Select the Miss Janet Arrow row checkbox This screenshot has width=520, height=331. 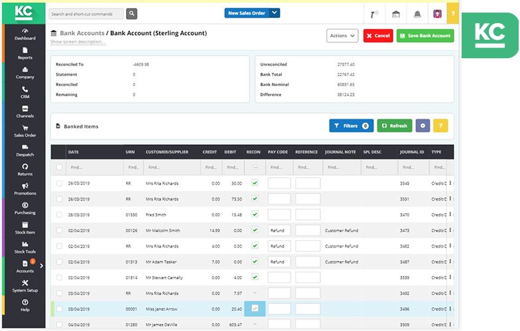coord(60,308)
